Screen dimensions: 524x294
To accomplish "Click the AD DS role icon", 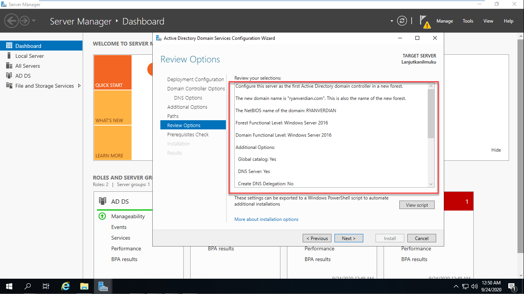I will tap(102, 201).
